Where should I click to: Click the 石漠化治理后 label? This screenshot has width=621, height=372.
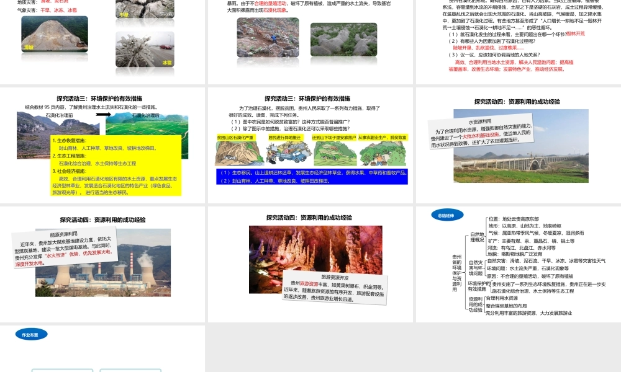point(146,115)
